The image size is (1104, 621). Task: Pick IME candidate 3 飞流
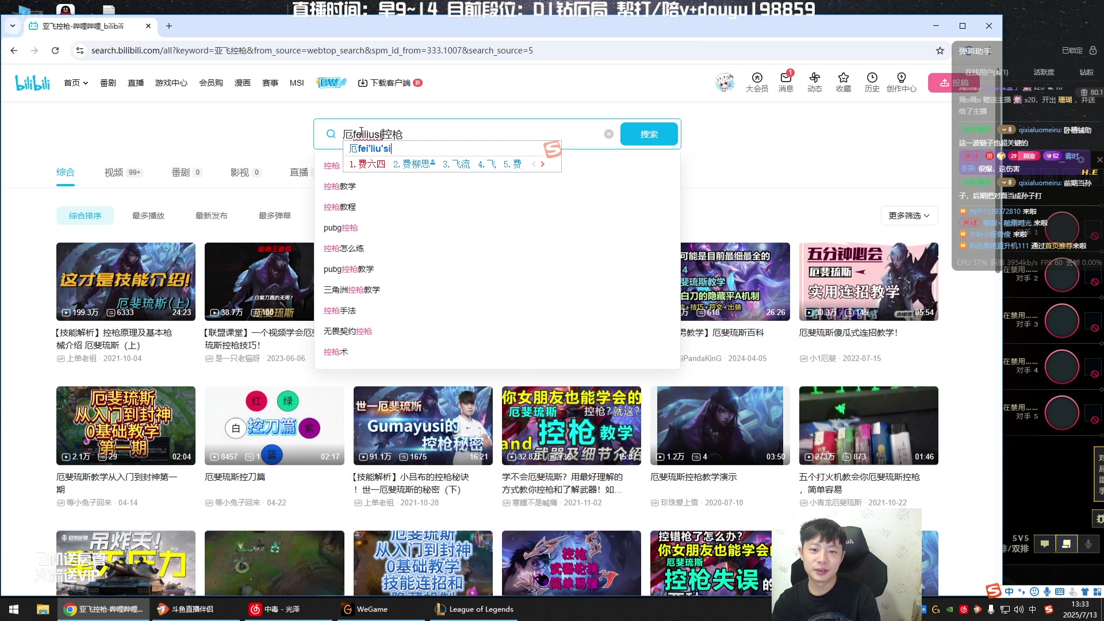click(x=457, y=164)
